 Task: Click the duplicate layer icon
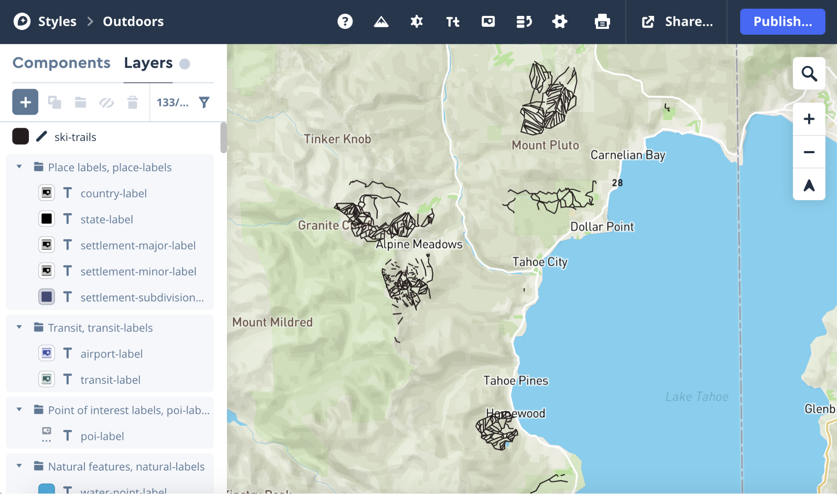click(x=54, y=102)
